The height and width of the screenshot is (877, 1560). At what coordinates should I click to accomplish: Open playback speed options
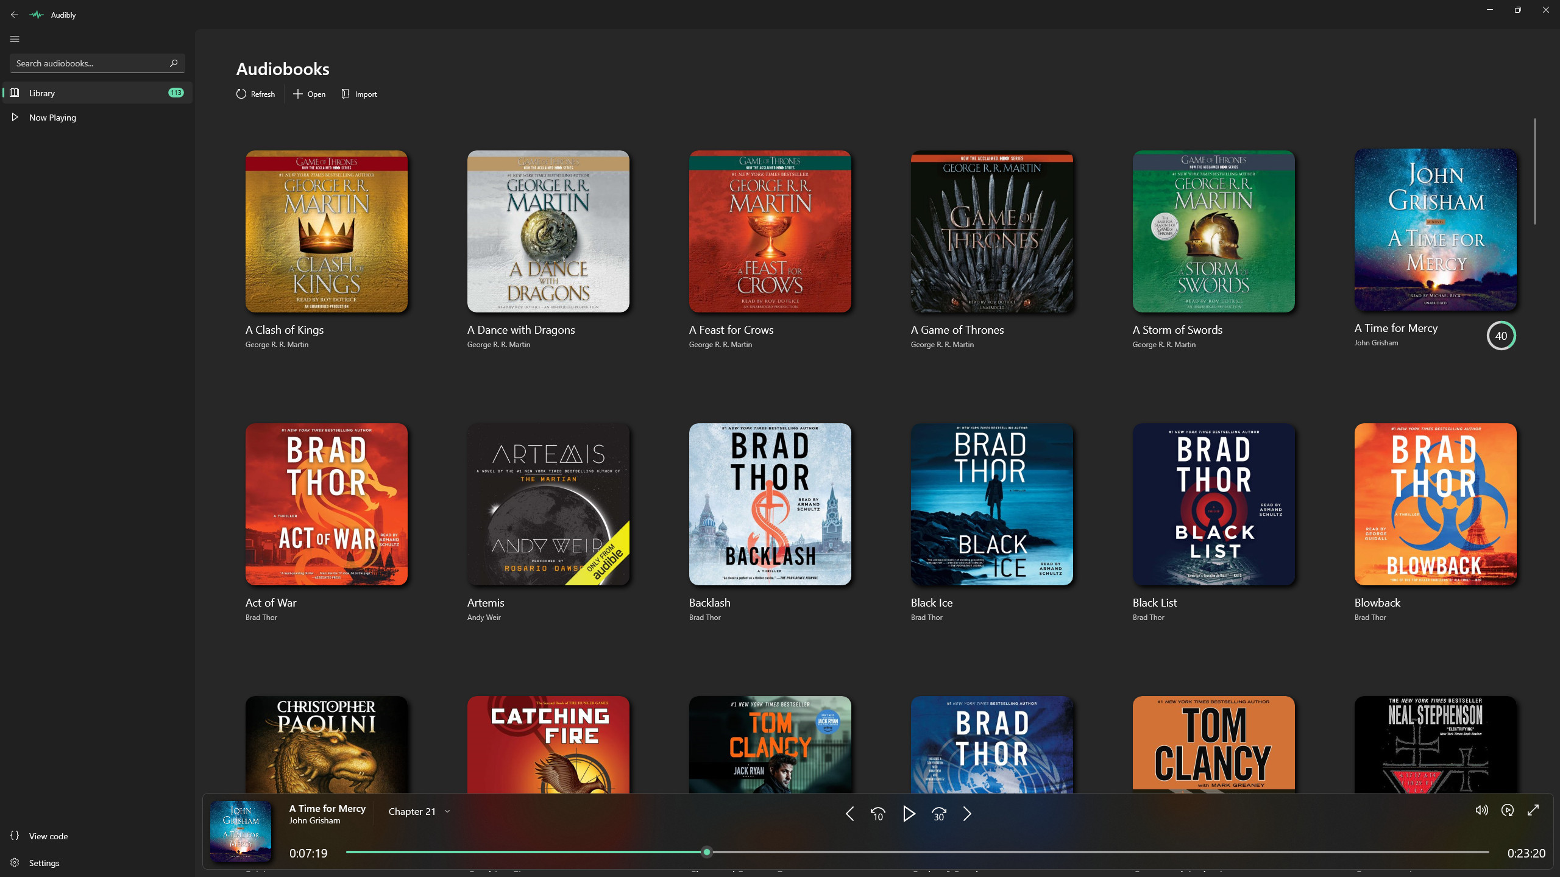point(1508,810)
